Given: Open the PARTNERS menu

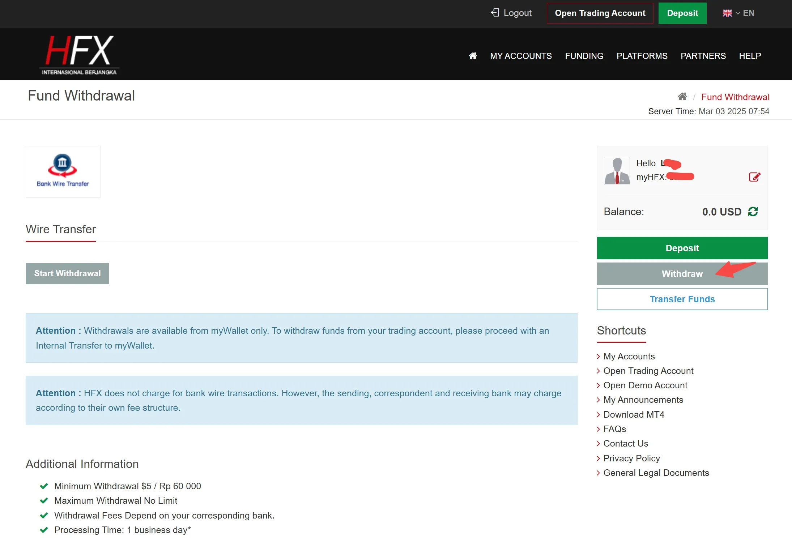Looking at the screenshot, I should [703, 56].
